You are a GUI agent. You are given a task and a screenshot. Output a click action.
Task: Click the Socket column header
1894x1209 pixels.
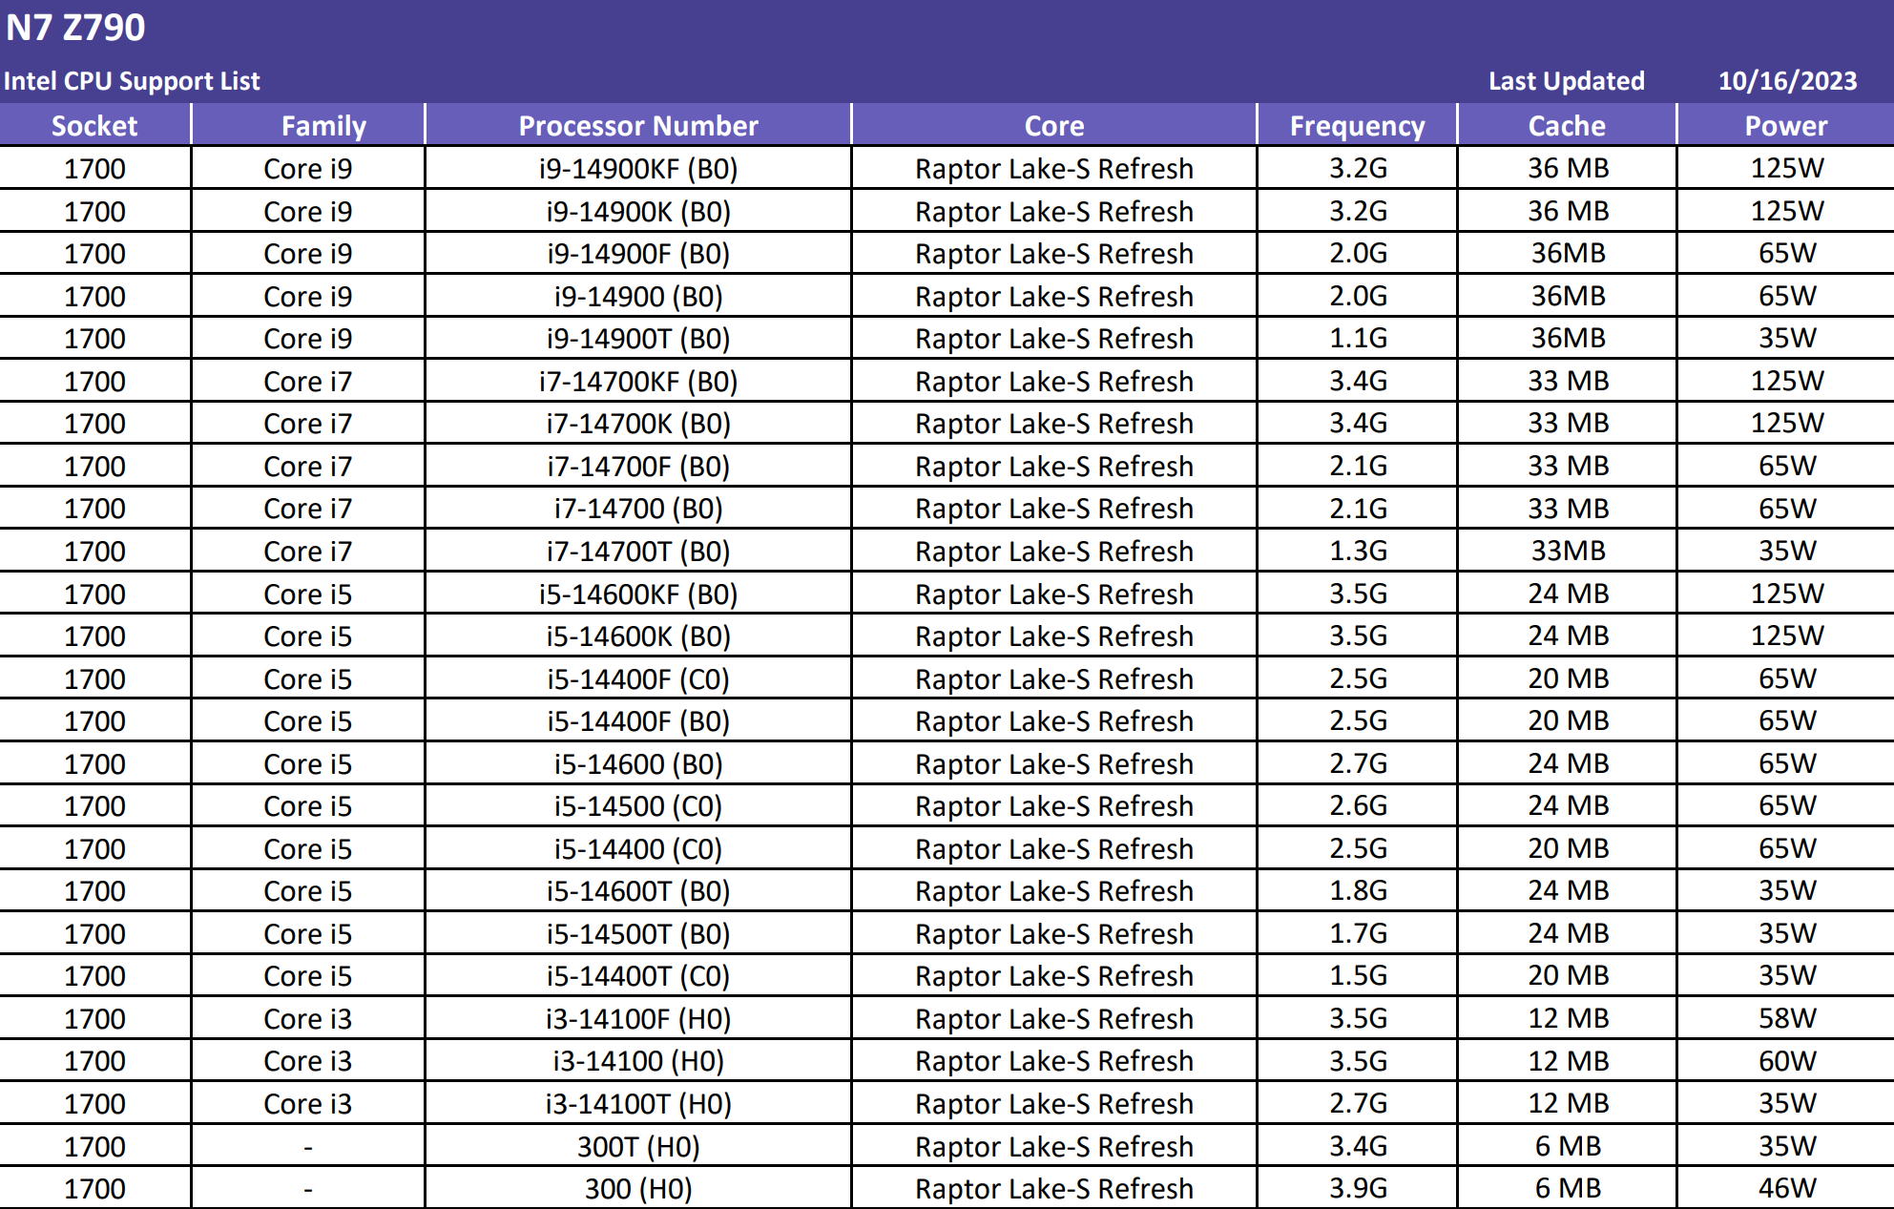tap(94, 125)
